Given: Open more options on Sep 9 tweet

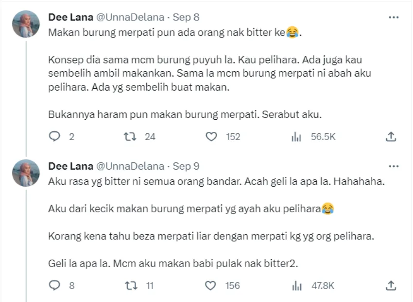Looking at the screenshot, I should pos(394,166).
